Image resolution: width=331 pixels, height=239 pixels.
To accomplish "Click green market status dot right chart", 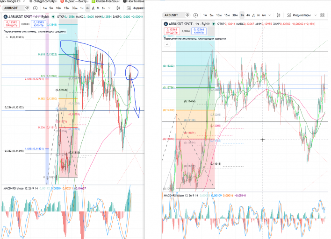I will (x=213, y=24).
